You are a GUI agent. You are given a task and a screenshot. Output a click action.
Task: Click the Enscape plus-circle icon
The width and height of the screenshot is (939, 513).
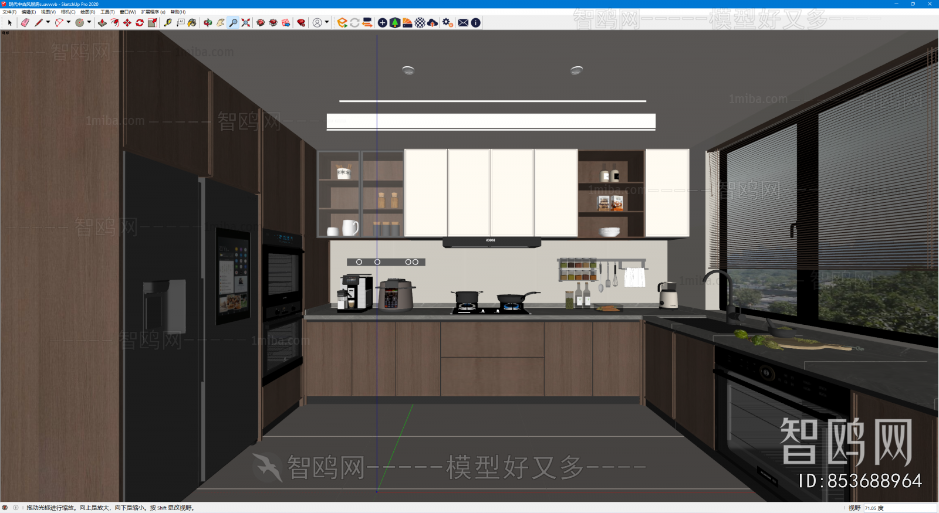click(383, 23)
